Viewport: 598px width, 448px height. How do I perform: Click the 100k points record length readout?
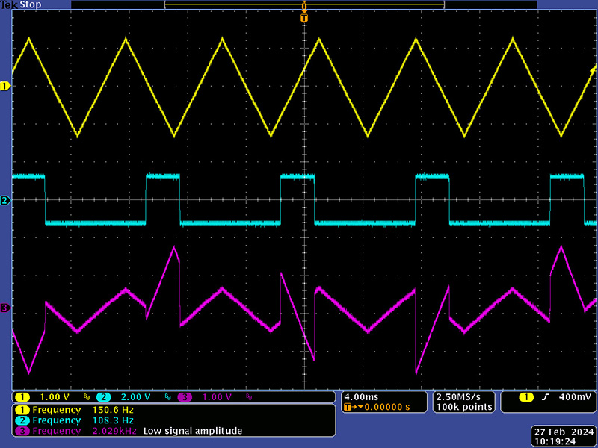click(x=463, y=408)
